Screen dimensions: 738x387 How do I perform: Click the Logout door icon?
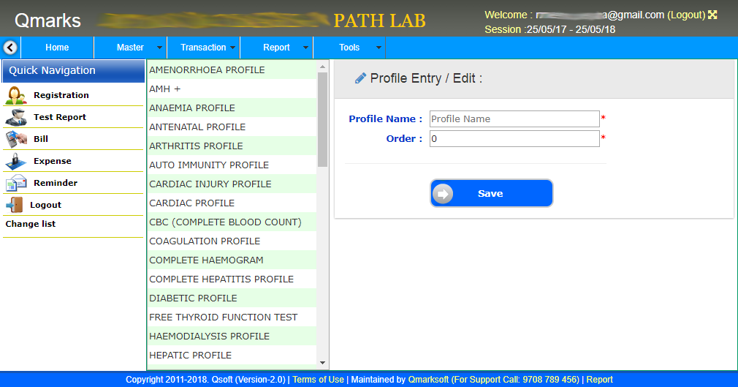14,205
